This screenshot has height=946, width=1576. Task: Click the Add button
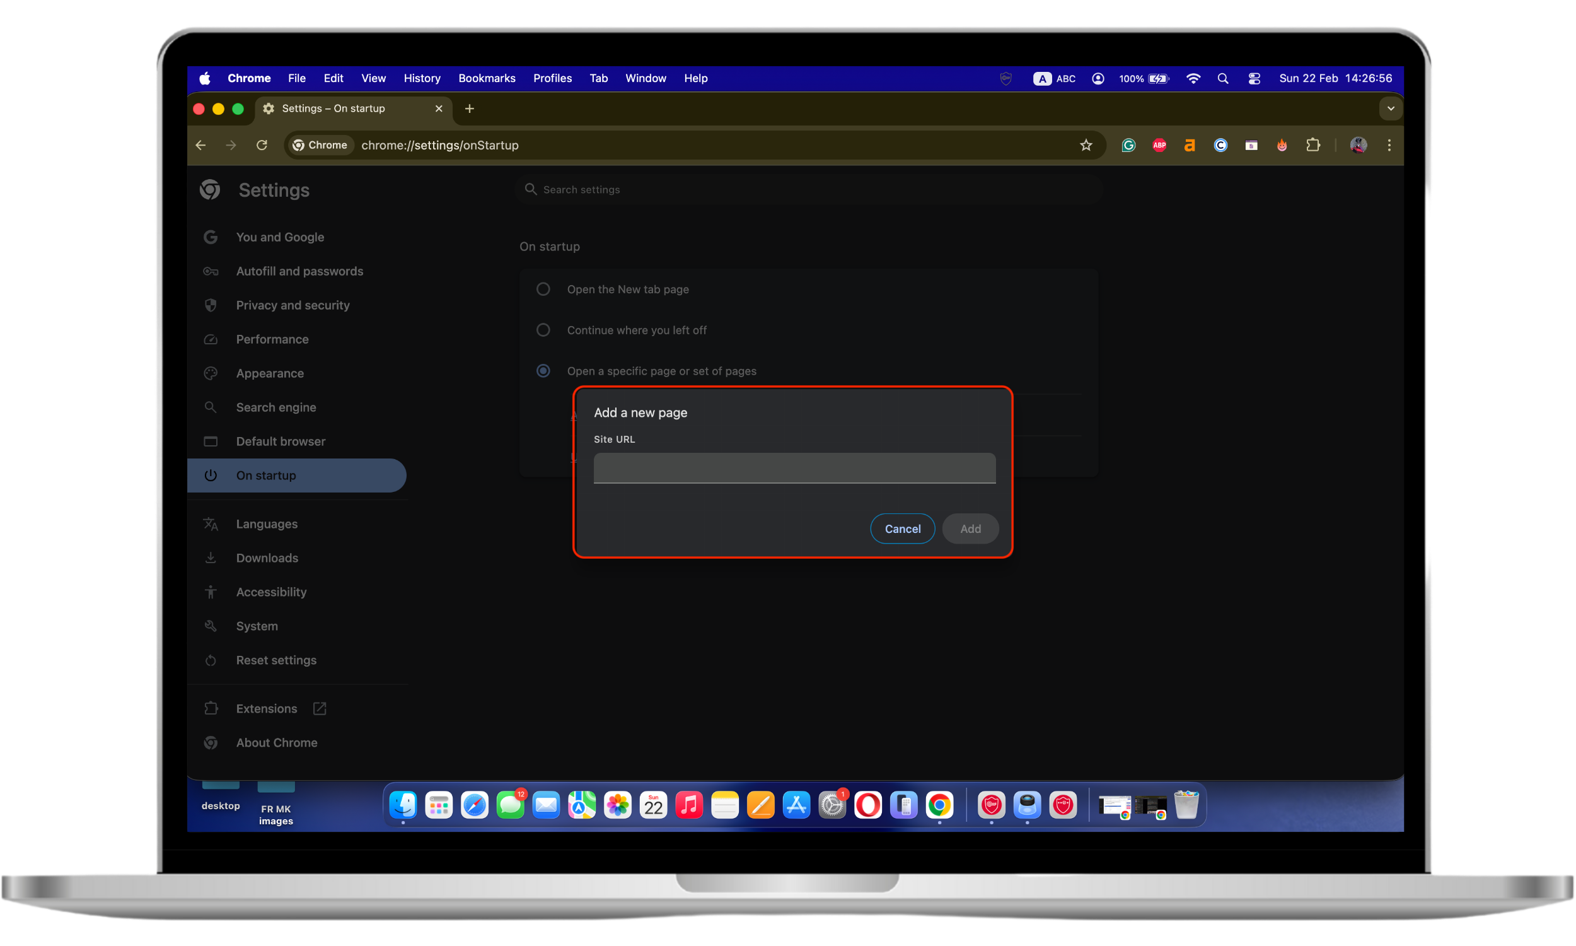970,528
